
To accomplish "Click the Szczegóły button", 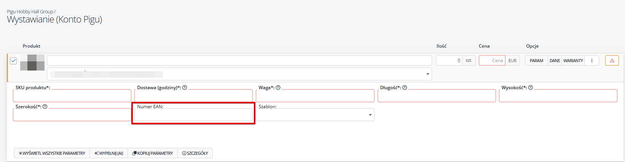I will click(x=195, y=153).
